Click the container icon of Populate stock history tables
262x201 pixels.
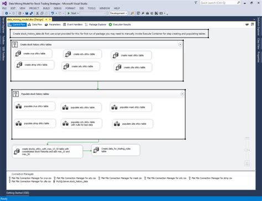click(16, 94)
